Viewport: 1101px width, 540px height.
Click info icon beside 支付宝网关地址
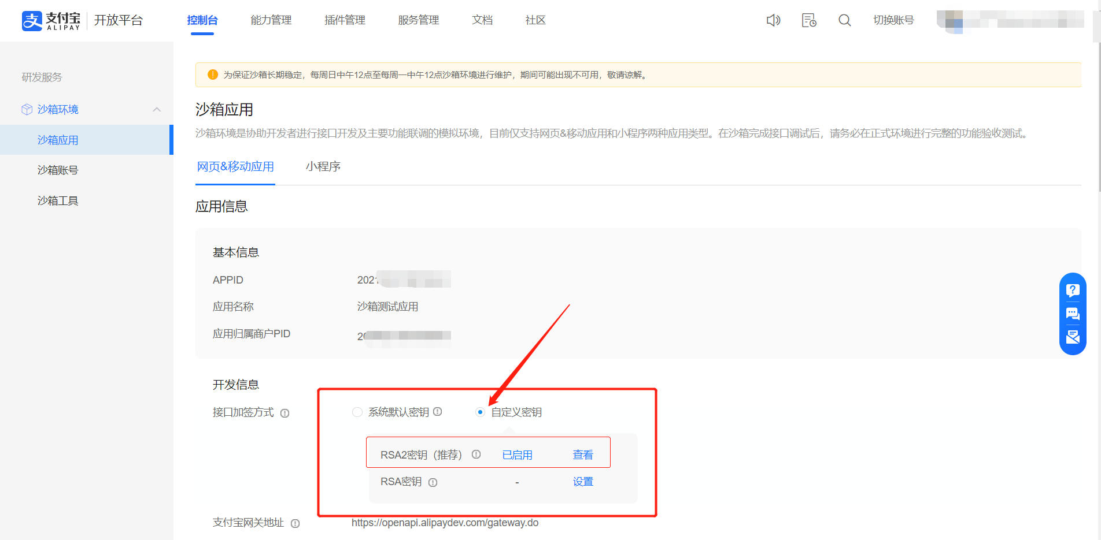[x=295, y=523]
